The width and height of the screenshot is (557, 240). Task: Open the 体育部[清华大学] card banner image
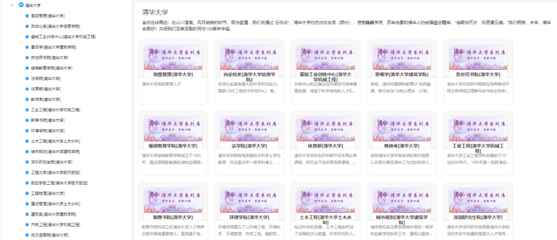325,129
